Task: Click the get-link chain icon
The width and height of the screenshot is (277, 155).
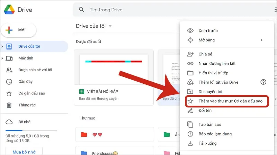Action: tap(190, 63)
